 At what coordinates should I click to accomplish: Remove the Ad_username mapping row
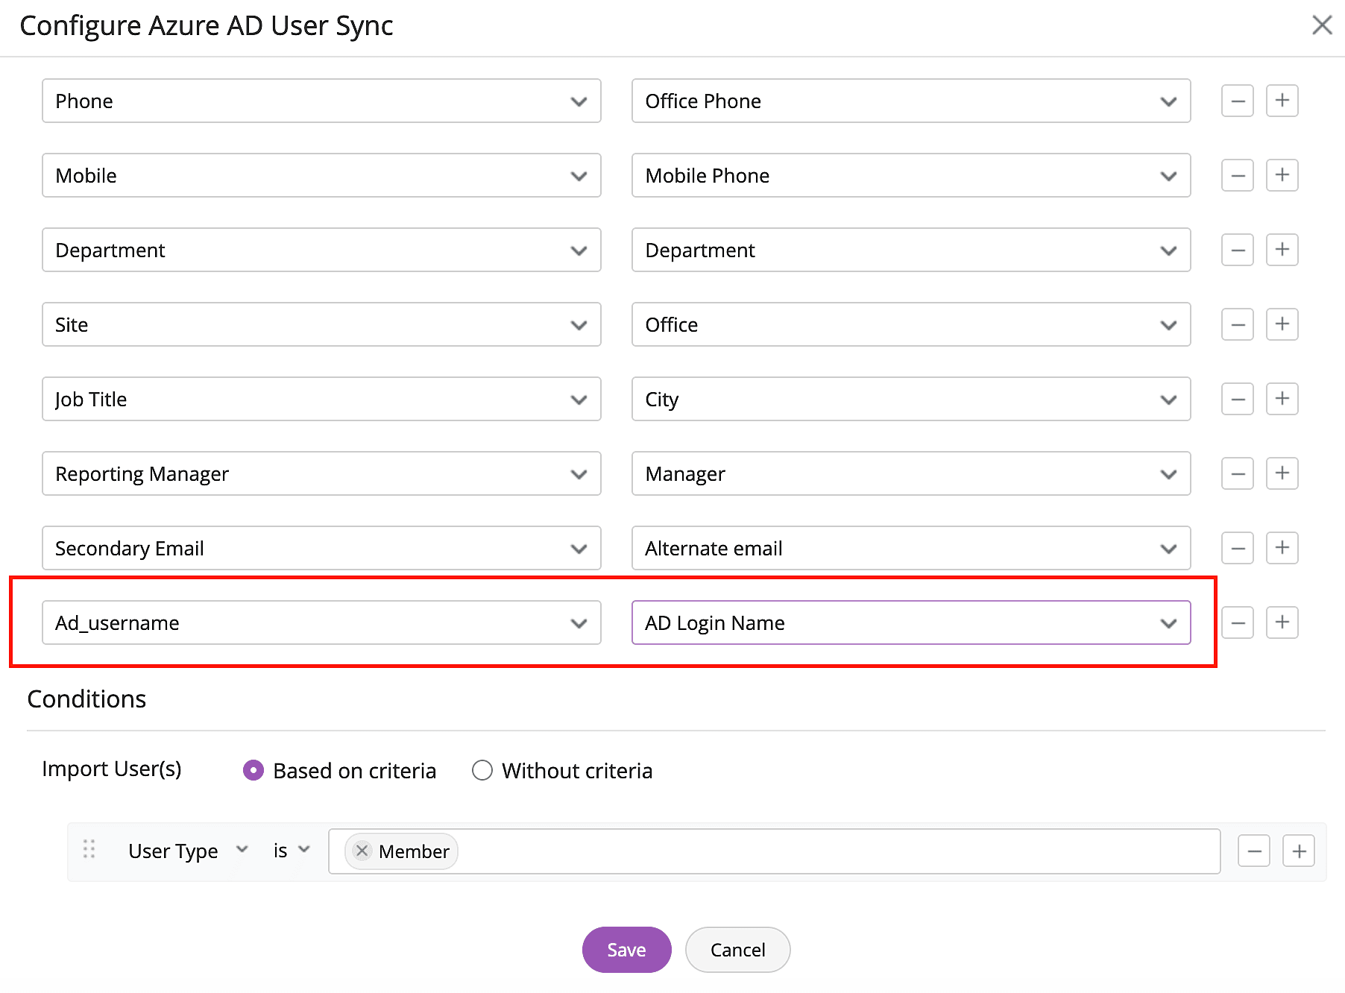pyautogui.click(x=1237, y=622)
